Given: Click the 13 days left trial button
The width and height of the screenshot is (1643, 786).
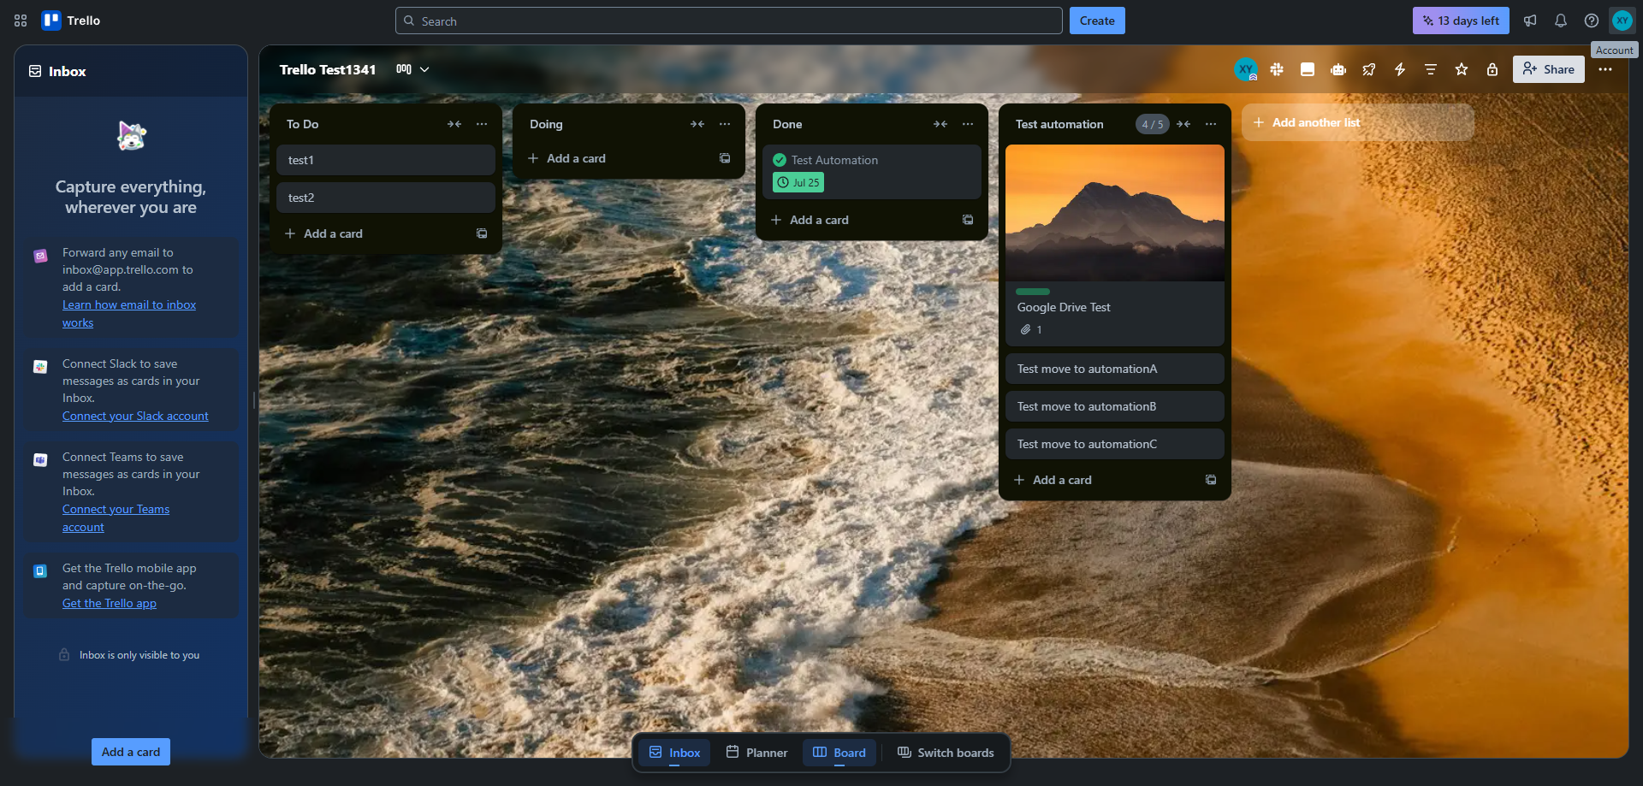Looking at the screenshot, I should pos(1461,21).
